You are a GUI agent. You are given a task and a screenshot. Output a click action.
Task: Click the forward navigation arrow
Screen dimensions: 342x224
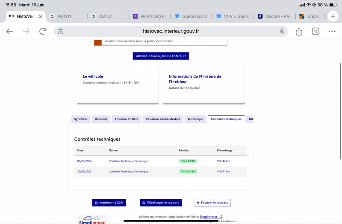(26, 31)
